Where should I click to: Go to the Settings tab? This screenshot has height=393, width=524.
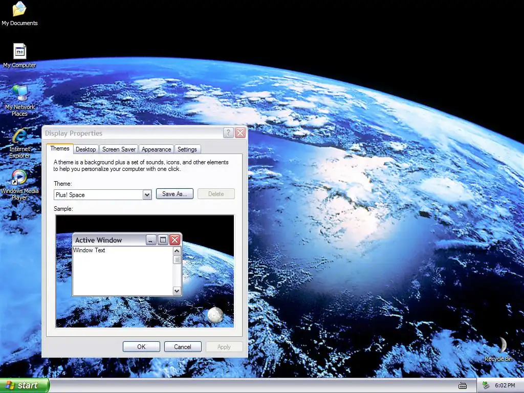[x=187, y=149]
